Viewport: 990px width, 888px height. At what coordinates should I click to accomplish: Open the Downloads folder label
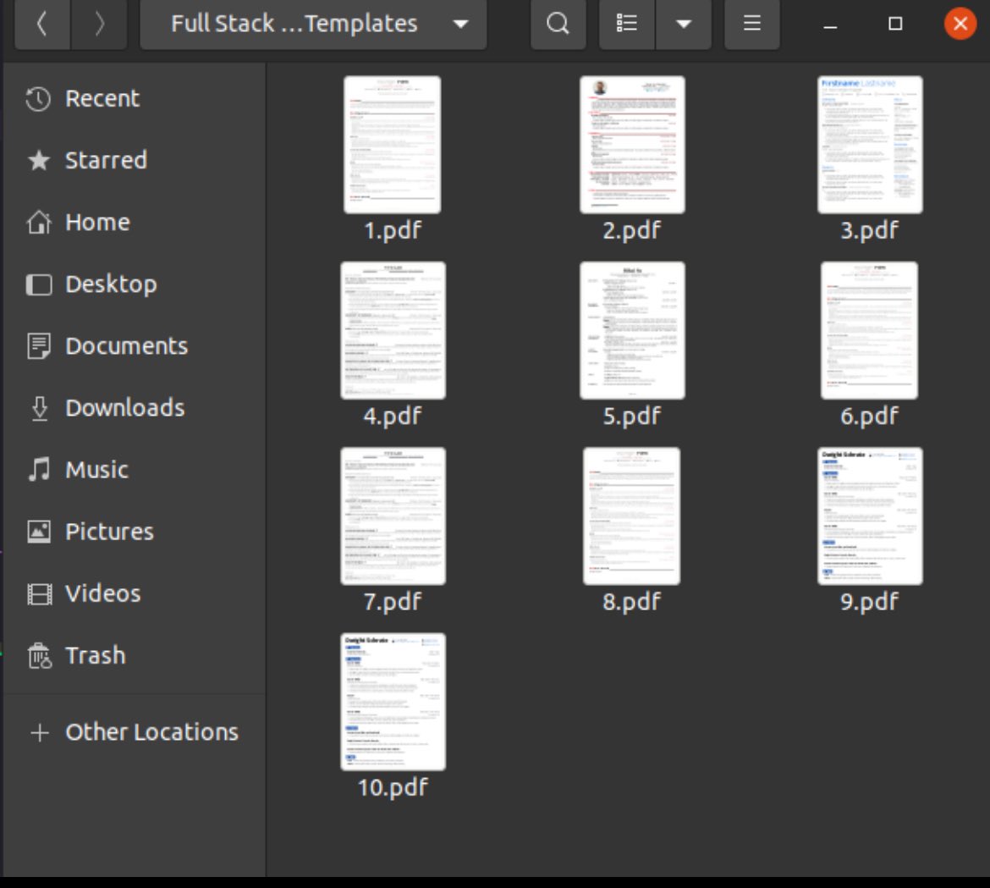(125, 408)
